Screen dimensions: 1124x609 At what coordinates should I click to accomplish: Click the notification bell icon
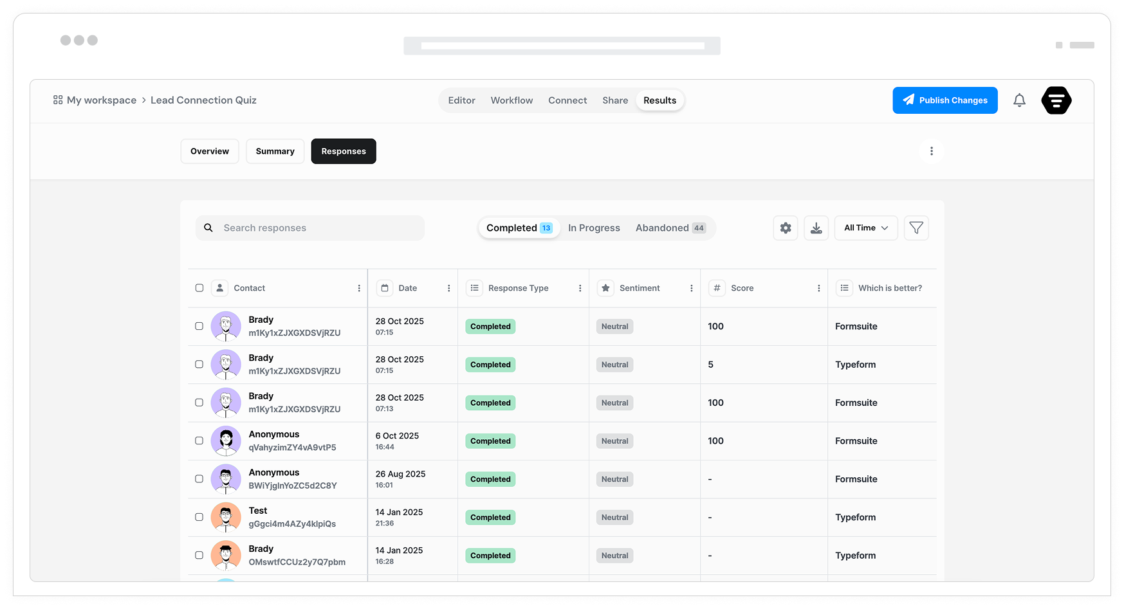[1019, 100]
